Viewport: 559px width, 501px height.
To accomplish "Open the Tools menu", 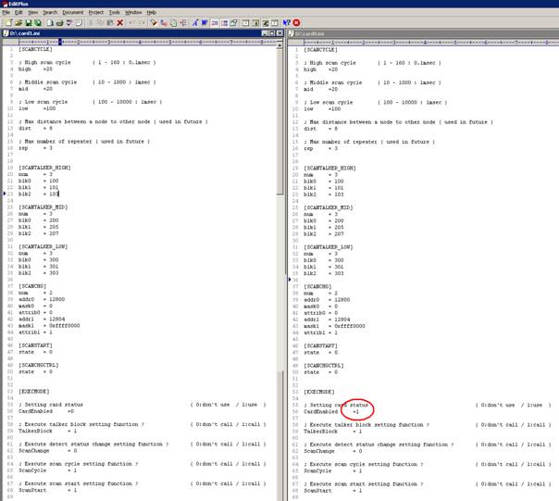I will coord(115,12).
